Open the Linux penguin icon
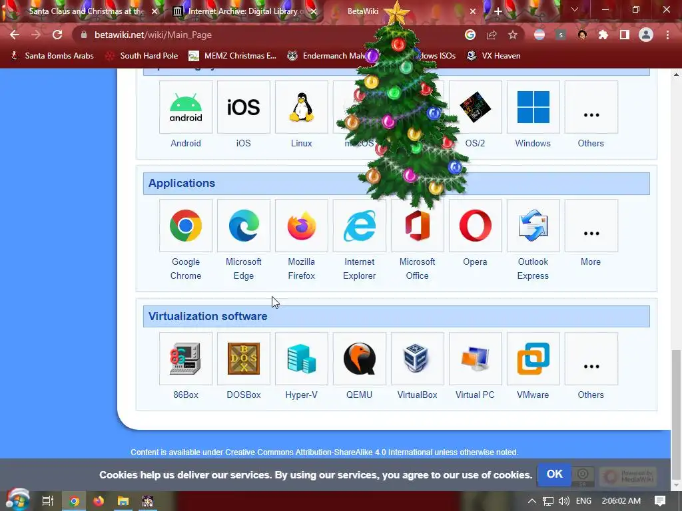 point(302,107)
